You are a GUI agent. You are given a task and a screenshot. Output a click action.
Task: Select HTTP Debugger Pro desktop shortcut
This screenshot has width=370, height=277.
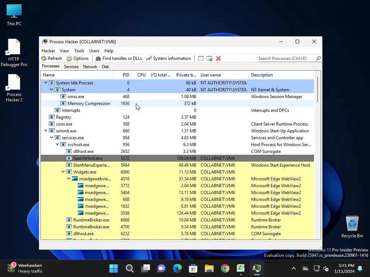[x=14, y=53]
